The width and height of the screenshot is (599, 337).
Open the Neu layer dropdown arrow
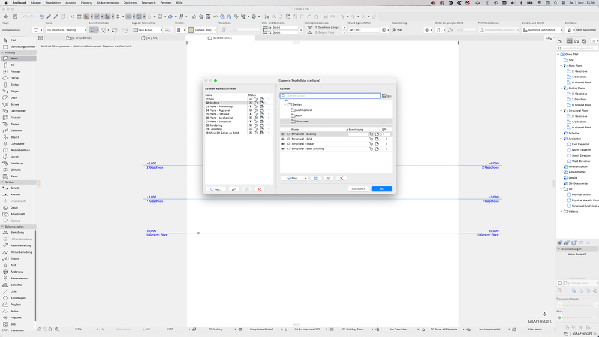305,178
